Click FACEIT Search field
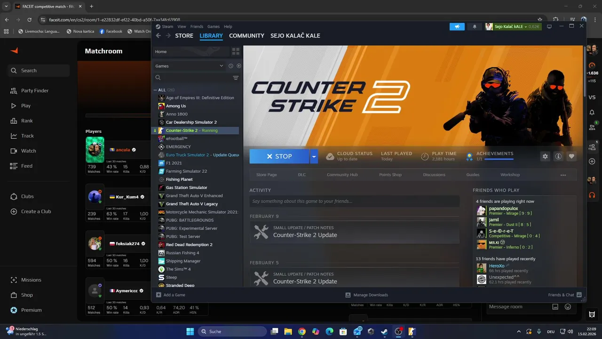The image size is (602, 339). pyautogui.click(x=39, y=71)
